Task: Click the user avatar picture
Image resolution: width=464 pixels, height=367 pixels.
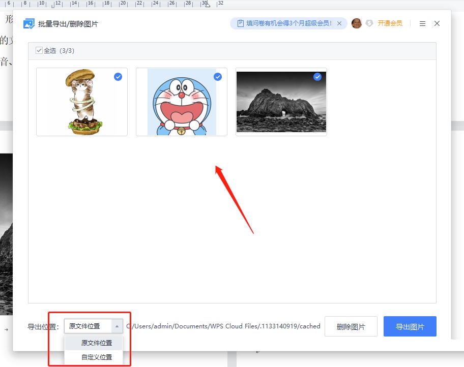Action: [357, 23]
